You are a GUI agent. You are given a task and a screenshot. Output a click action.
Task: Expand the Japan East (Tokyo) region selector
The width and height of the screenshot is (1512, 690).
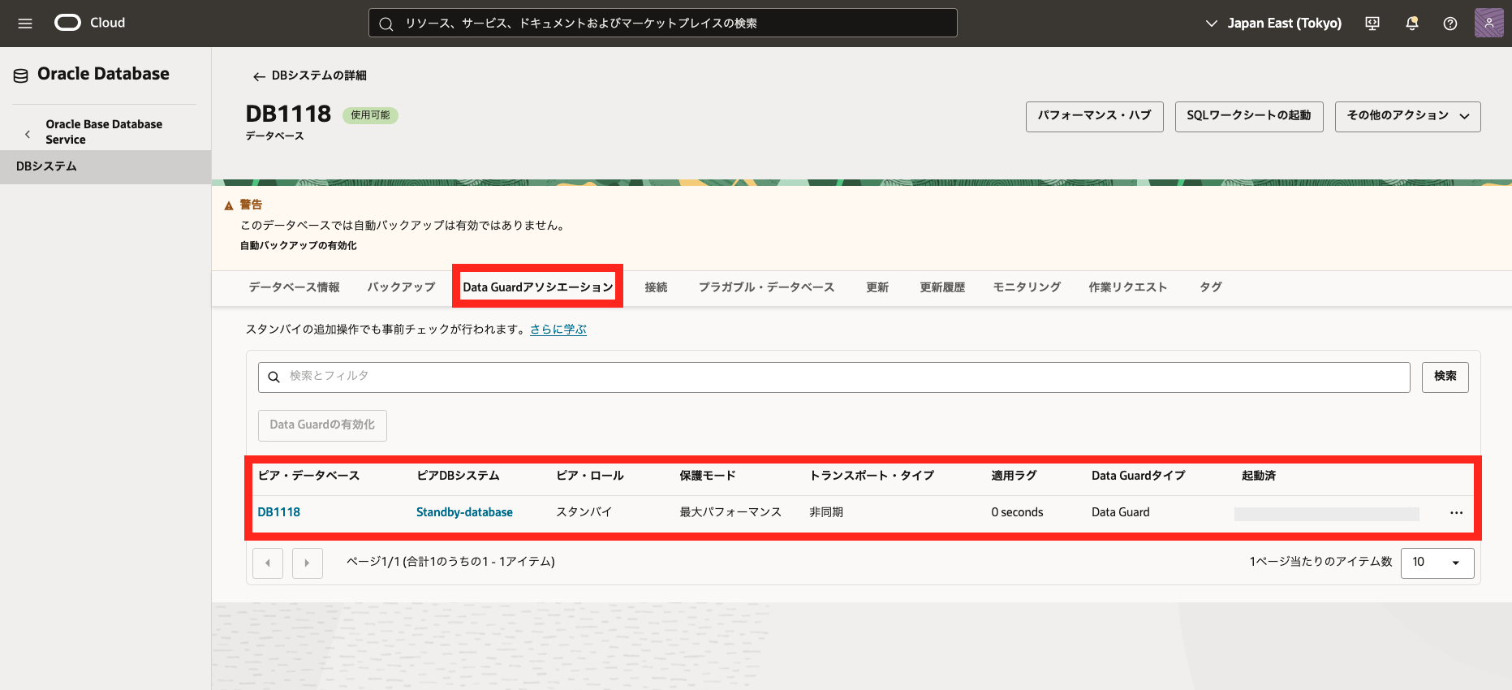1273,24
